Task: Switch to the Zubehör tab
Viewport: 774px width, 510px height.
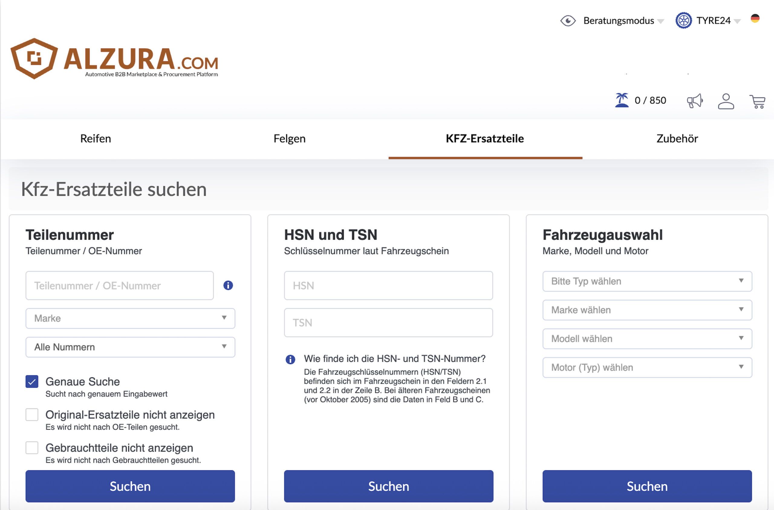Action: (x=677, y=138)
